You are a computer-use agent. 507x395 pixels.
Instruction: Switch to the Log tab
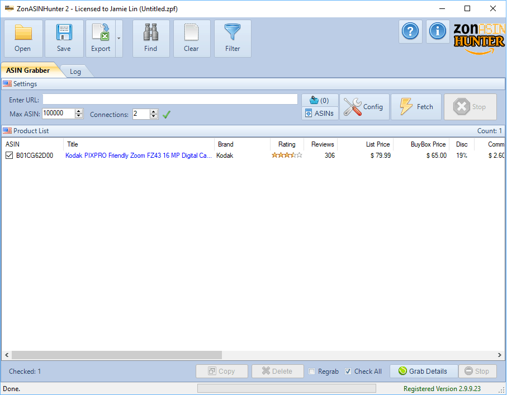pos(75,72)
